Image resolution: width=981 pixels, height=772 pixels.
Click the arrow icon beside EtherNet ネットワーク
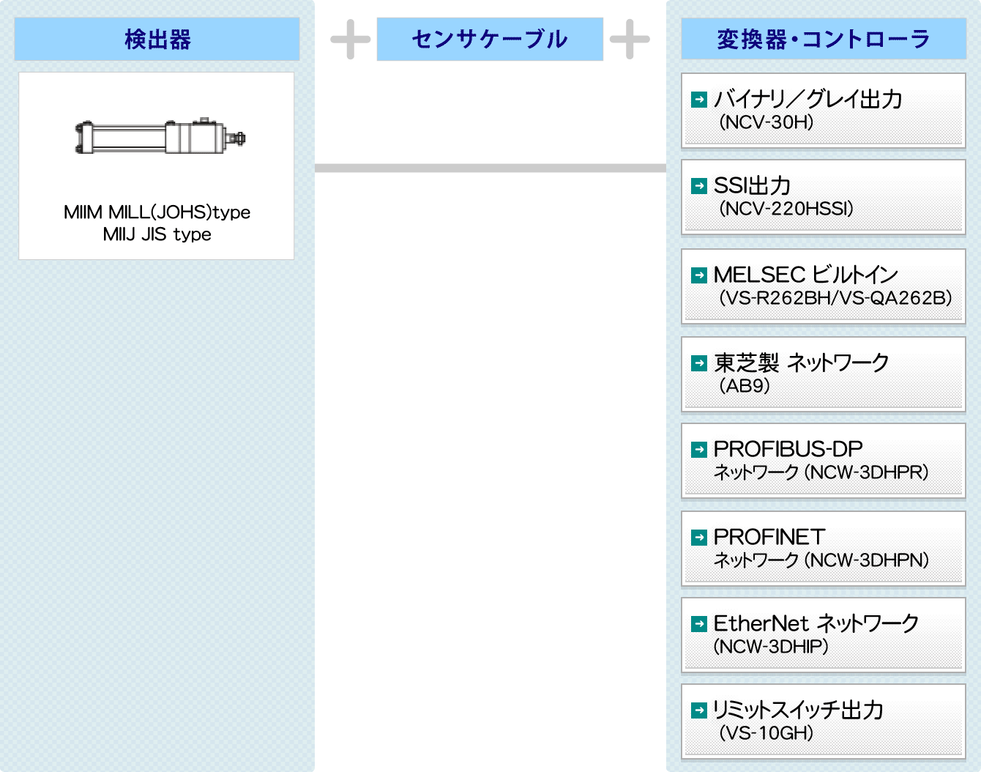(699, 623)
